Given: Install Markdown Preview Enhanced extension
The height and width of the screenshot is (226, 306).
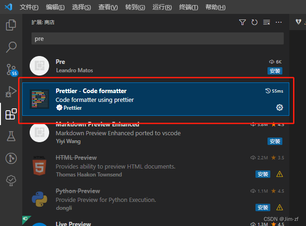Looking at the screenshot, I should pos(275,141).
